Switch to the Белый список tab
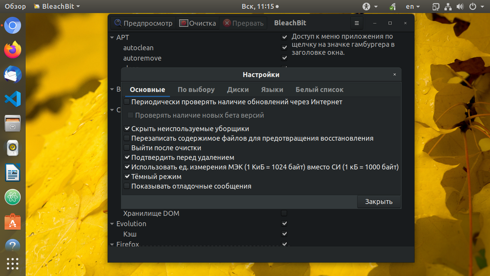This screenshot has height=276, width=490. 319,90
